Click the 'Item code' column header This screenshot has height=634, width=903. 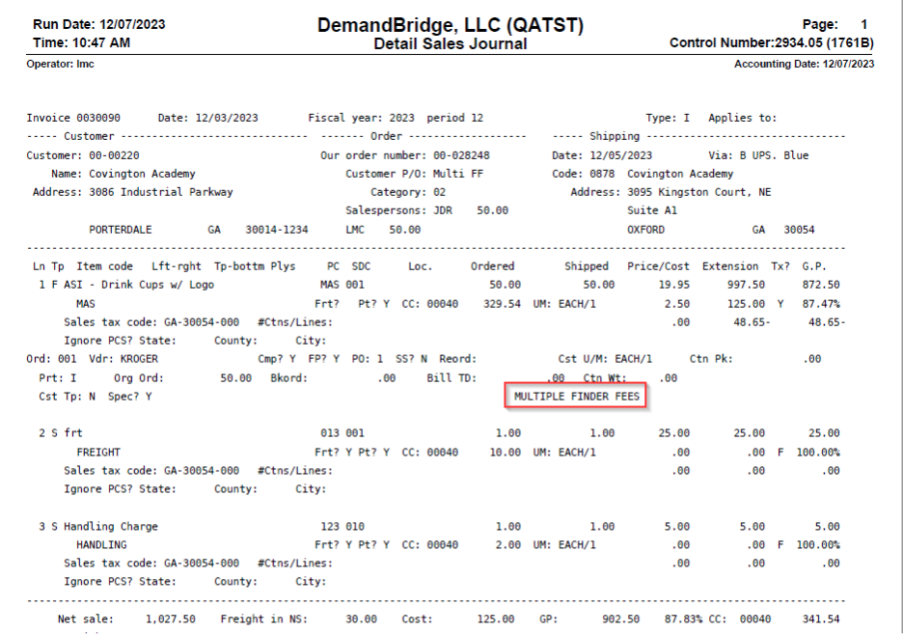point(105,266)
